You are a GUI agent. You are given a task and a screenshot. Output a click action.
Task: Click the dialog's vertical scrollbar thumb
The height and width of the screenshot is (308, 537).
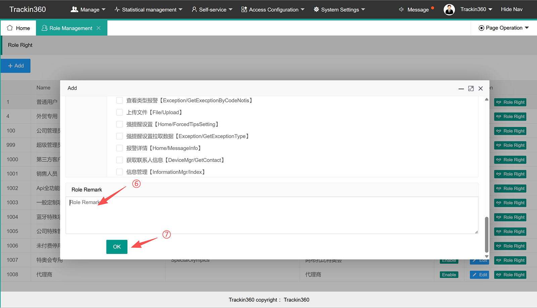coord(486,235)
